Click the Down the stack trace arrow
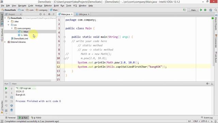 pyautogui.click(x=12, y=93)
